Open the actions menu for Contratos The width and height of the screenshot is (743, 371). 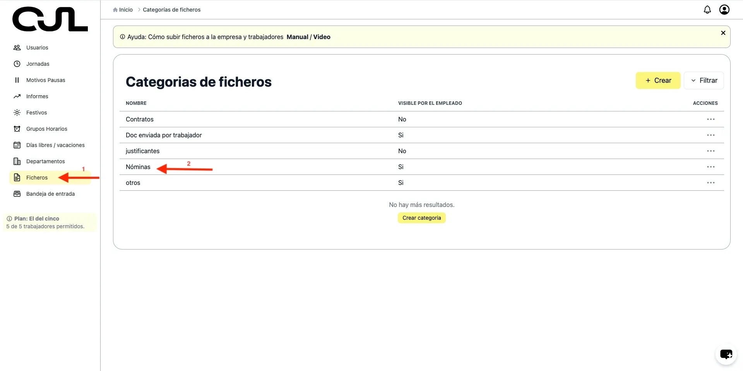pos(711,119)
